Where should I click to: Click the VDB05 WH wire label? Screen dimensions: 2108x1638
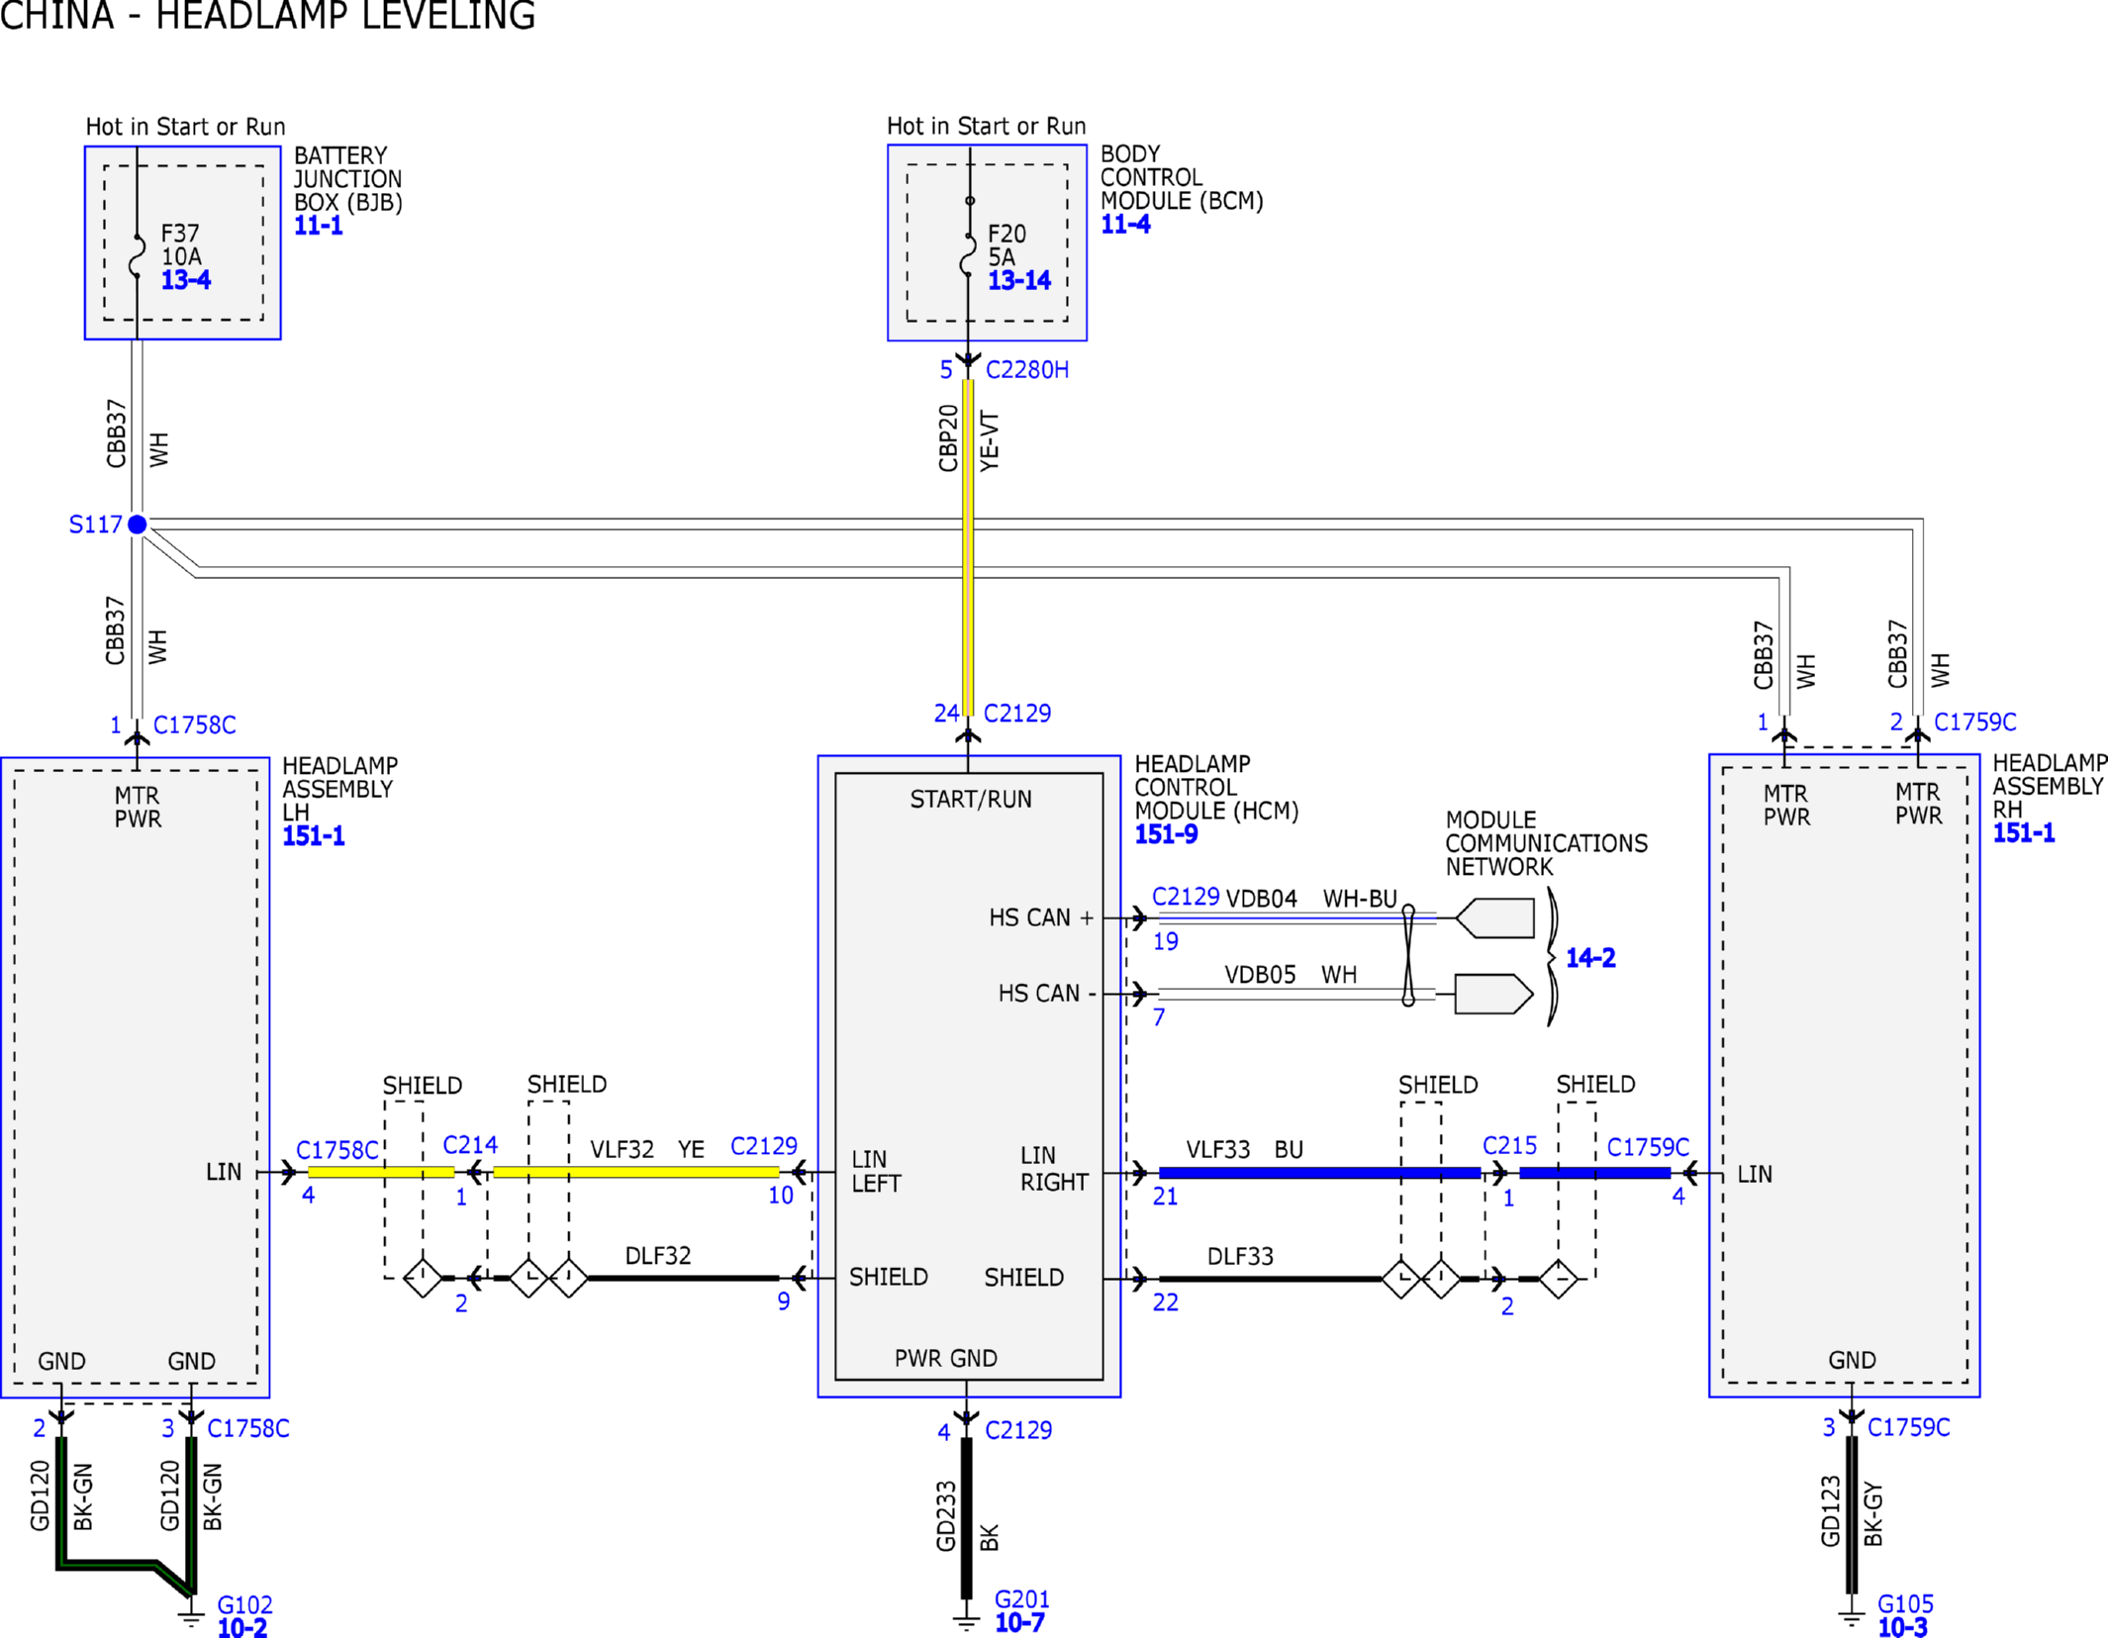pyautogui.click(x=1291, y=975)
